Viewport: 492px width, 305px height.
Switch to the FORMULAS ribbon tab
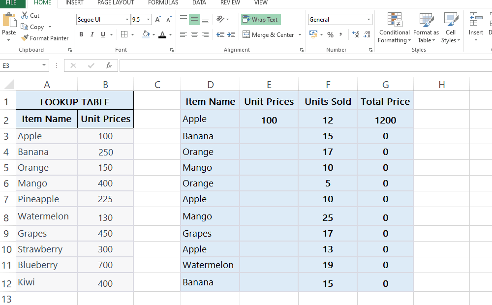[163, 3]
